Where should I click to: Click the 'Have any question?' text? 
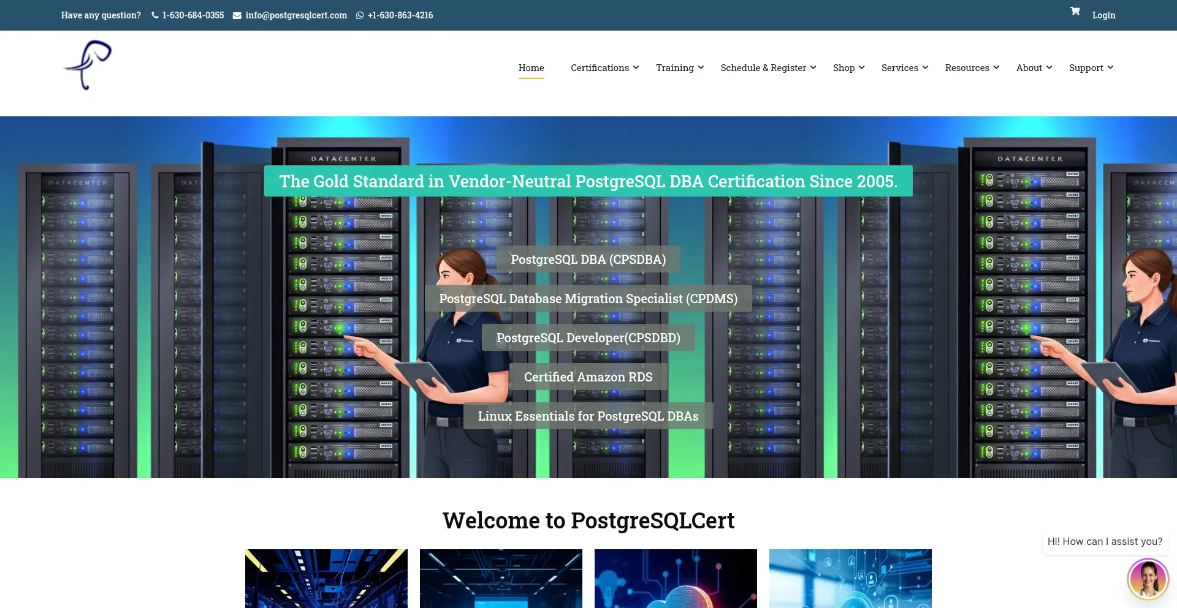[101, 15]
